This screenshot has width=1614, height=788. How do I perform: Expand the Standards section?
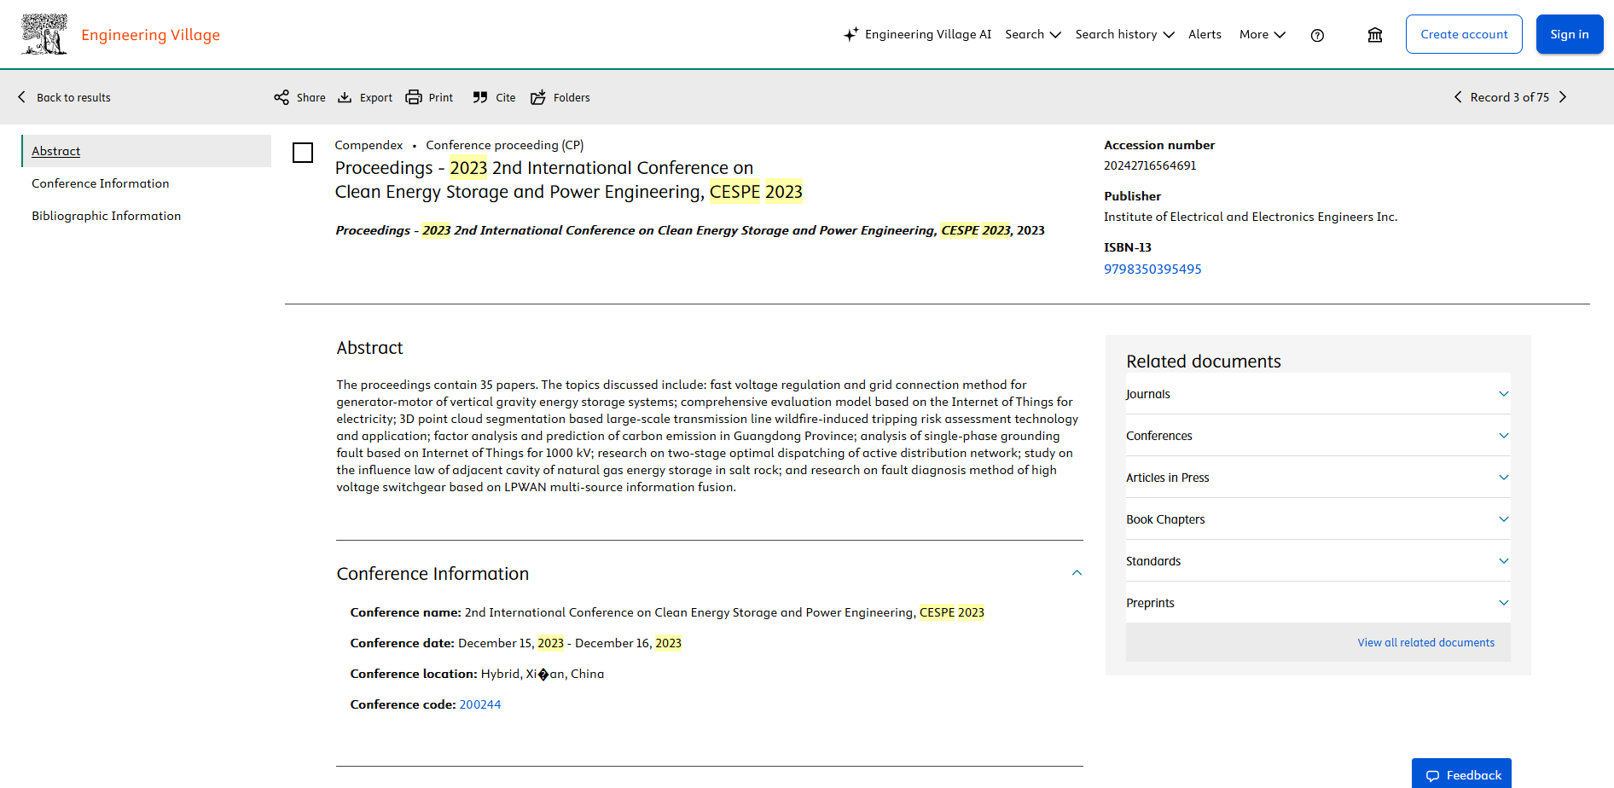[1318, 561]
